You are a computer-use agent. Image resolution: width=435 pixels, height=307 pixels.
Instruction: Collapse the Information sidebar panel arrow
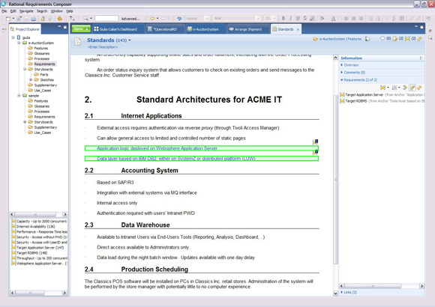(421, 58)
